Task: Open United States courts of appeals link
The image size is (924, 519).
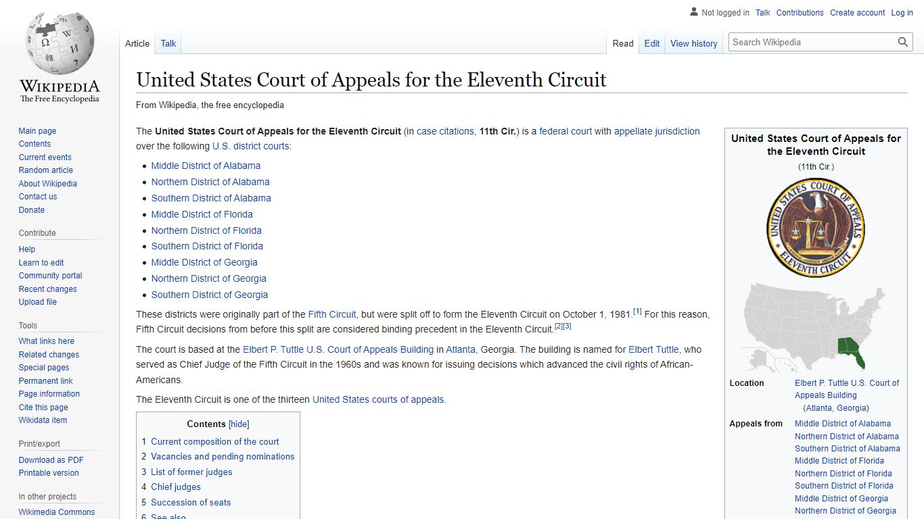Action: click(378, 399)
